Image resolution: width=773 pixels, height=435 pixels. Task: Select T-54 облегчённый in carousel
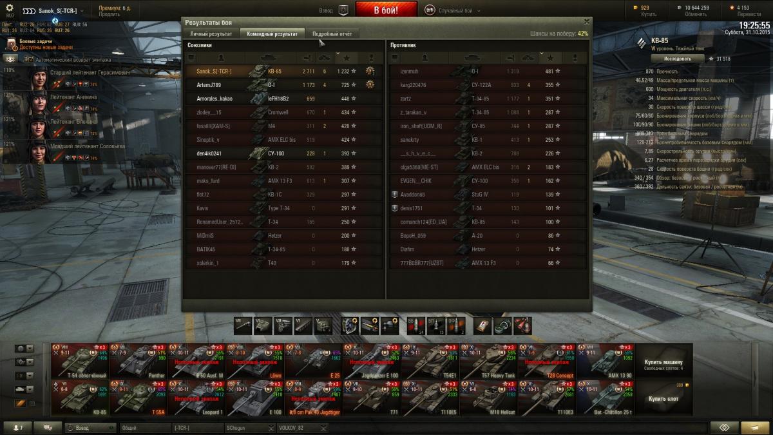[x=81, y=361]
